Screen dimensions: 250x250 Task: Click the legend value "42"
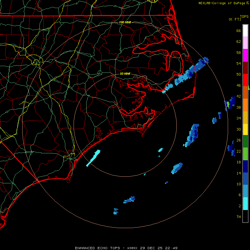click(x=239, y=96)
